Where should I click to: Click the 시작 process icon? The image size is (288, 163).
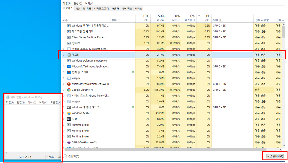69,119
